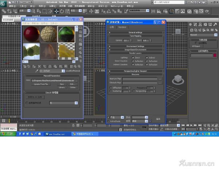The image size is (219, 169).
Task: Click the application menu logo button
Action: [3, 4]
